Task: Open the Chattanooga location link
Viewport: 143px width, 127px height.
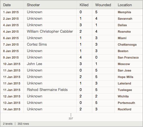Action: 127,44
